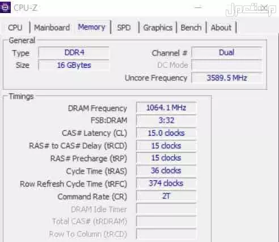Click the 16 GBytes size value
The height and width of the screenshot is (242, 279).
(x=74, y=65)
